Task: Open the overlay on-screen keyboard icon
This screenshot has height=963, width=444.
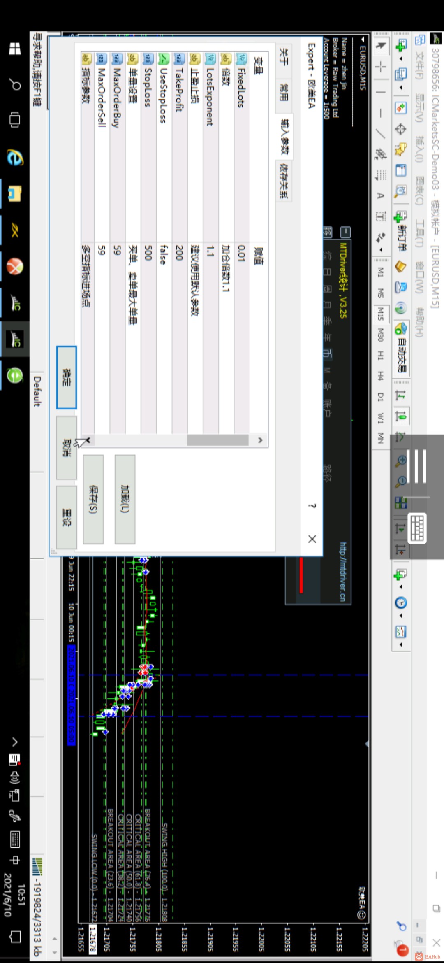Action: pos(417,528)
